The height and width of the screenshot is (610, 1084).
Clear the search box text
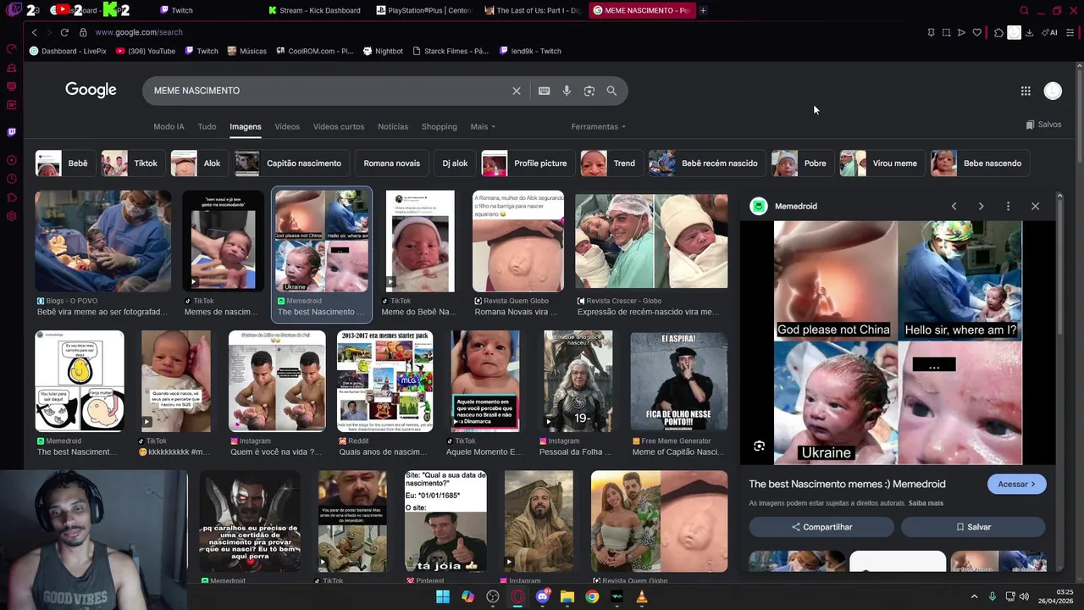tap(517, 91)
